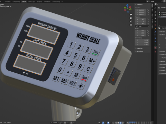Screen dimensions: 166x124
Task: Switch to the Game Logic workspace tab
Action: tap(31, 2)
